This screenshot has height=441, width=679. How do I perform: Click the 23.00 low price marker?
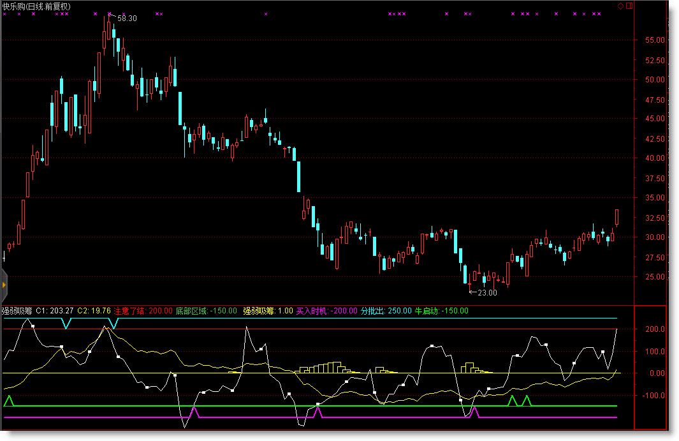[x=487, y=293]
